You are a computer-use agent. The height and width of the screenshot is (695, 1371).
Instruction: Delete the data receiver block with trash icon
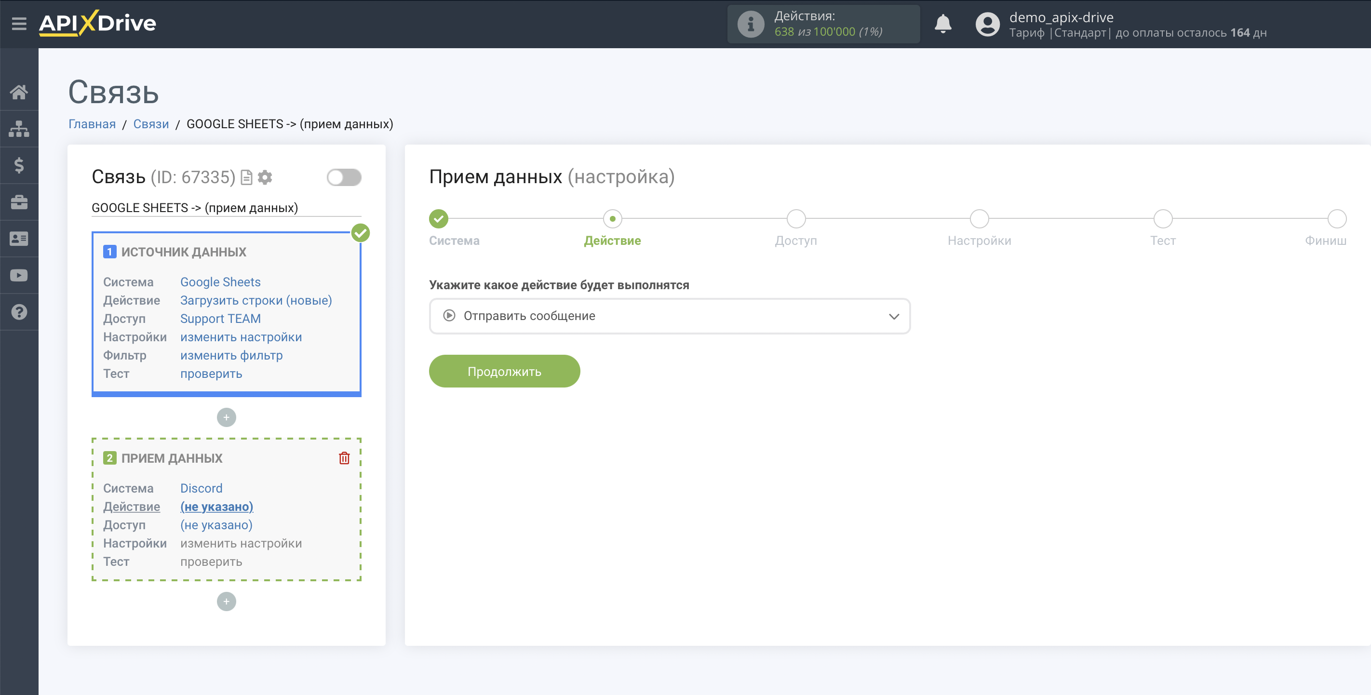click(x=344, y=458)
